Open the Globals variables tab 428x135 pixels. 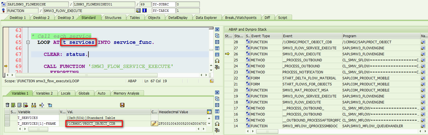(x=84, y=93)
